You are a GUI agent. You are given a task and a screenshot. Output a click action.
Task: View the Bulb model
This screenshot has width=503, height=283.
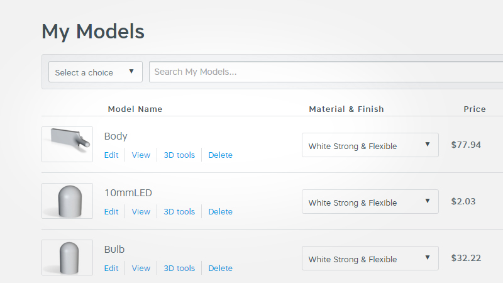[141, 269]
